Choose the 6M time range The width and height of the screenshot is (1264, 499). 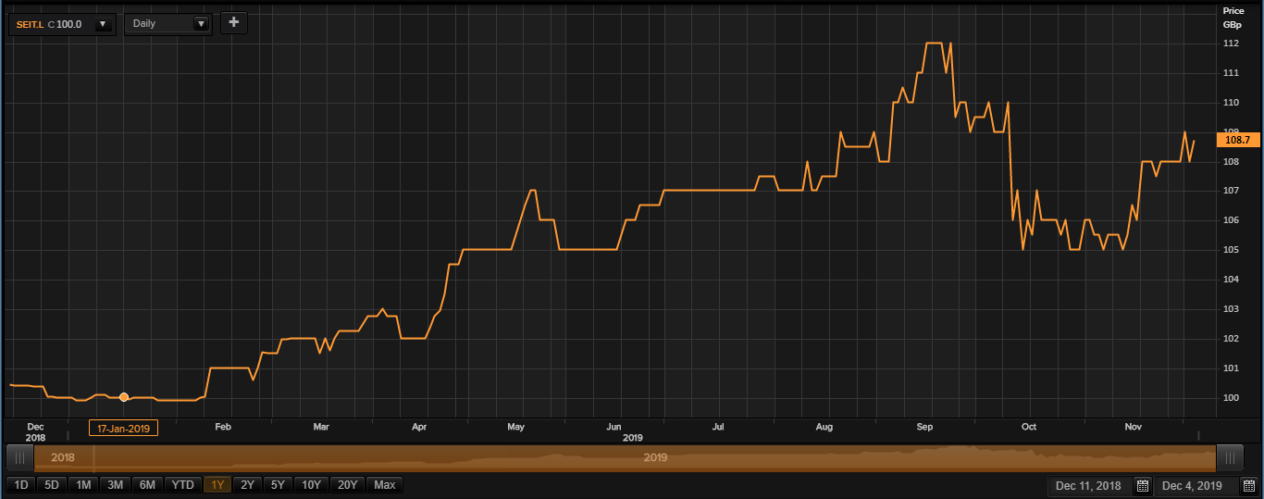pos(147,484)
